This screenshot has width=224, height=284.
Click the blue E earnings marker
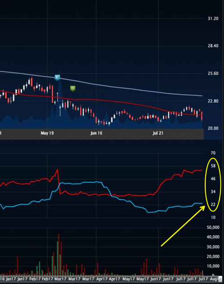[57, 77]
